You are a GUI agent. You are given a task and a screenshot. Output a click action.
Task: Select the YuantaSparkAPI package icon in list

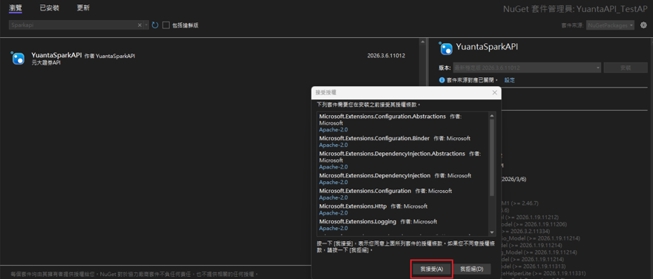tap(18, 59)
